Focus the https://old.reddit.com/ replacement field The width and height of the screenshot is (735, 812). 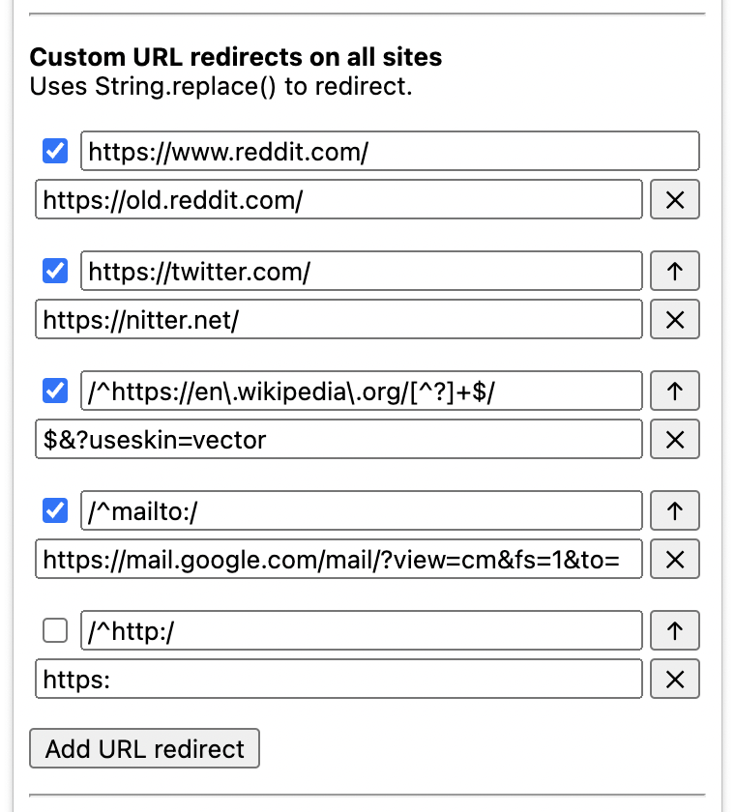tap(338, 200)
